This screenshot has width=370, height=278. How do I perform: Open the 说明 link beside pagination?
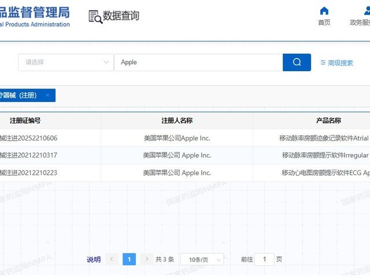[94, 259]
